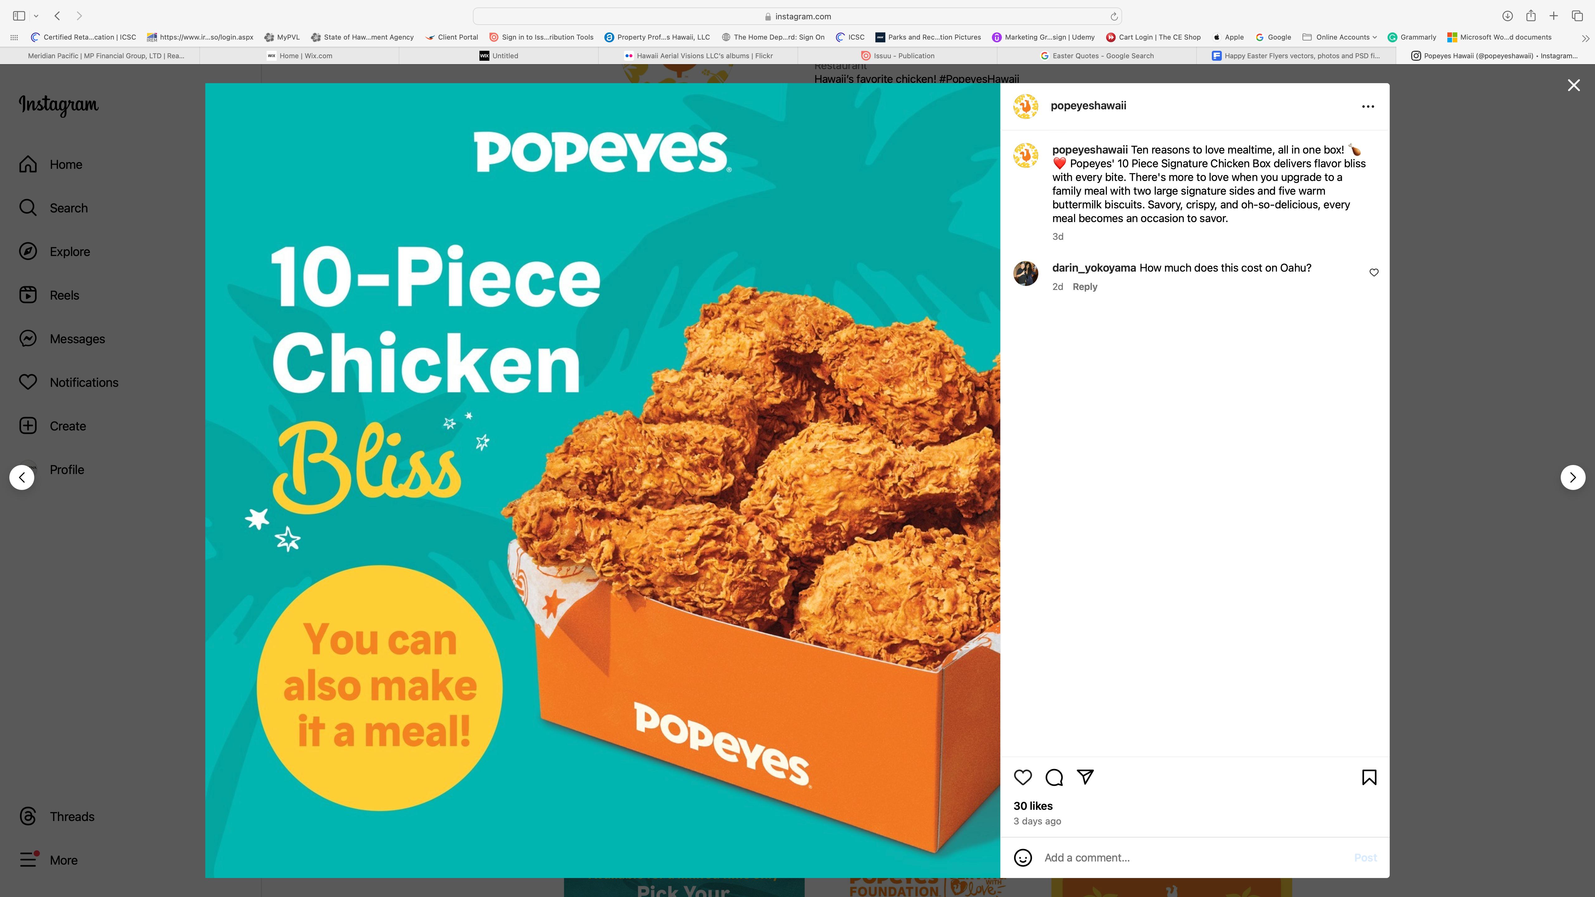The width and height of the screenshot is (1595, 897).
Task: Like the post with the heart icon
Action: (1023, 777)
